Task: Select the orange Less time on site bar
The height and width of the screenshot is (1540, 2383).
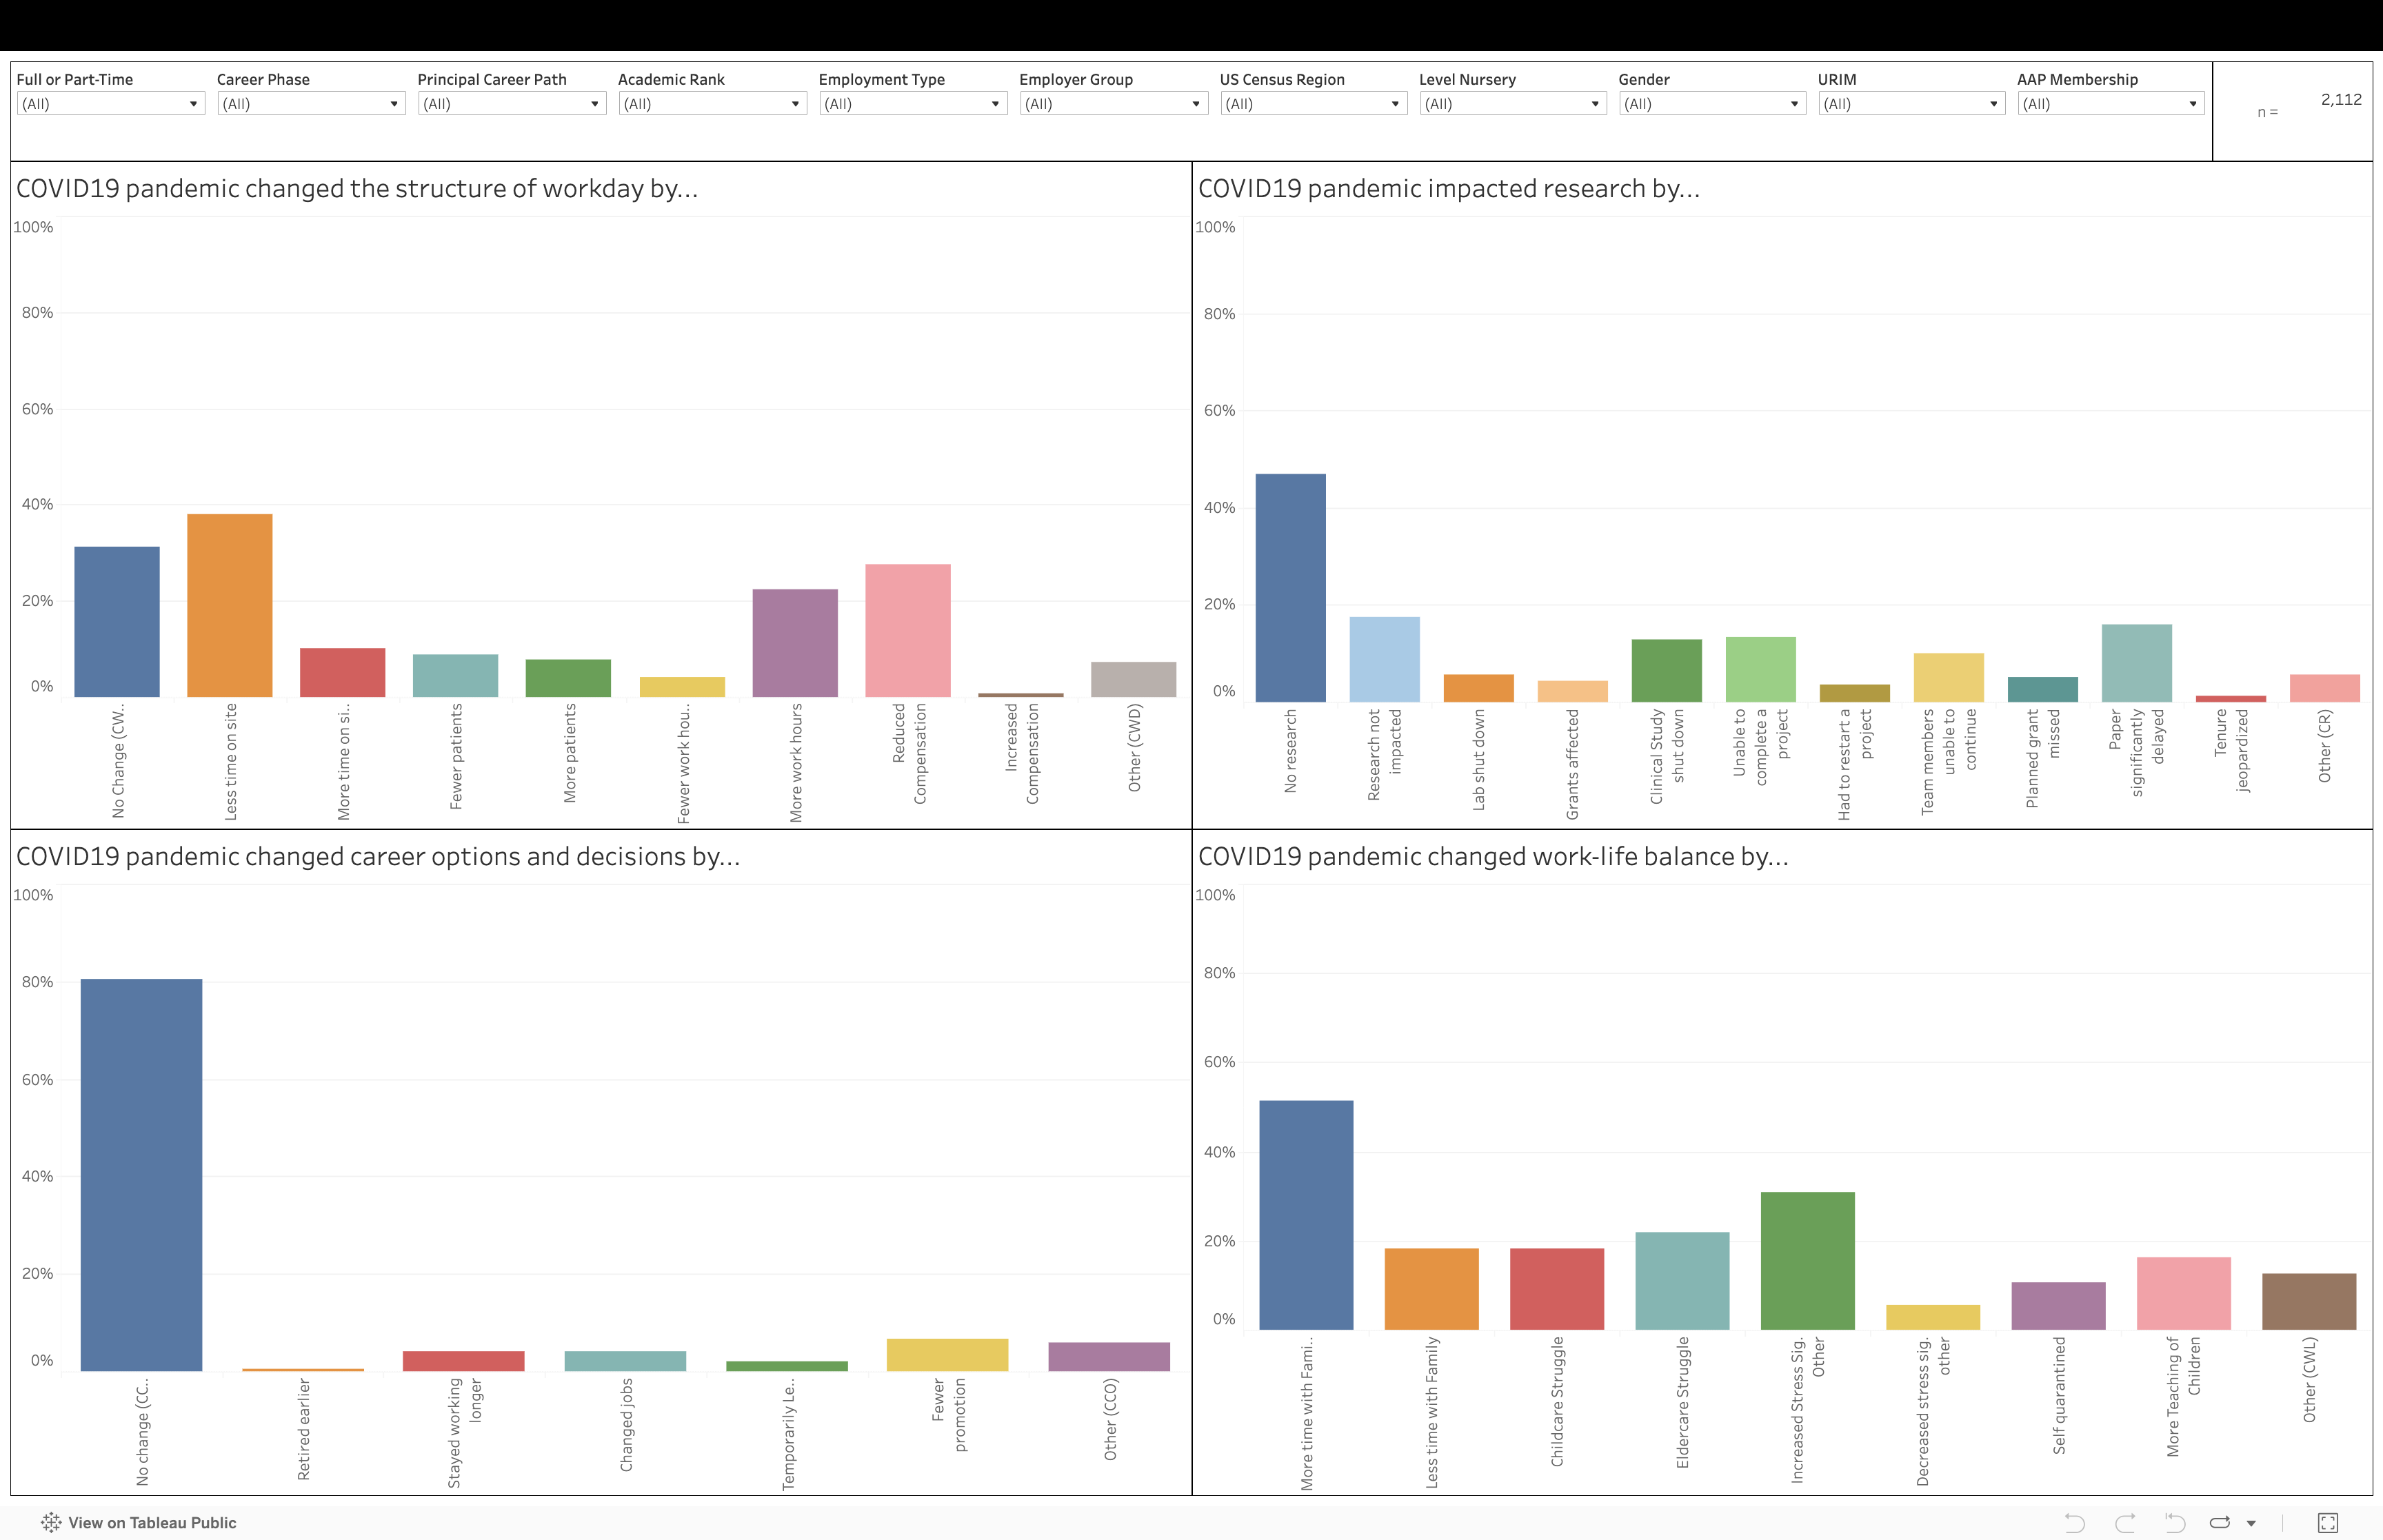Action: pos(229,605)
